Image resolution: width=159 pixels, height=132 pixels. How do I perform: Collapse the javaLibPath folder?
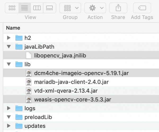tap(9, 47)
